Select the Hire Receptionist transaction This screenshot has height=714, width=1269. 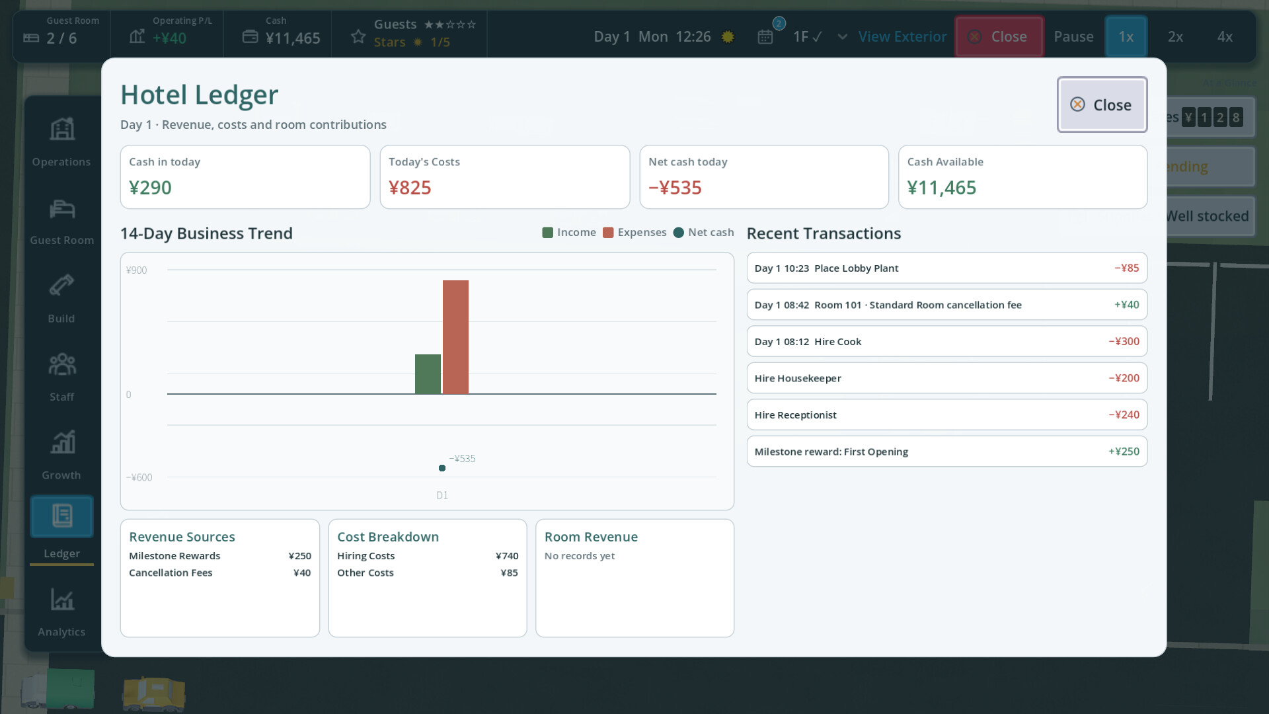click(946, 415)
